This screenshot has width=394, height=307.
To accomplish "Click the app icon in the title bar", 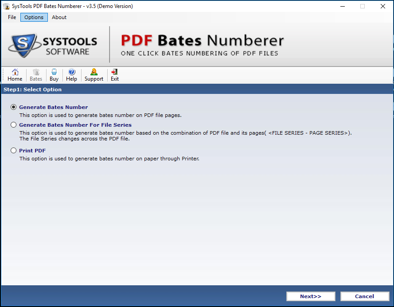I will [x=6, y=6].
